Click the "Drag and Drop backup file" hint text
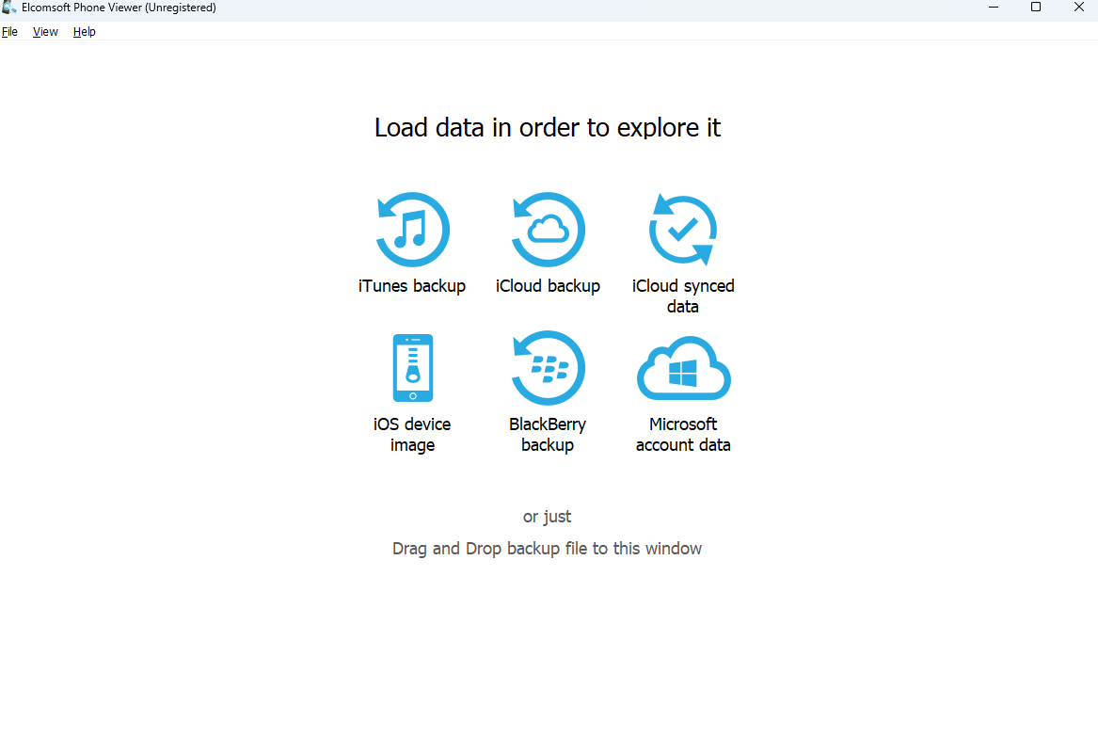Image resolution: width=1098 pixels, height=736 pixels. click(547, 549)
